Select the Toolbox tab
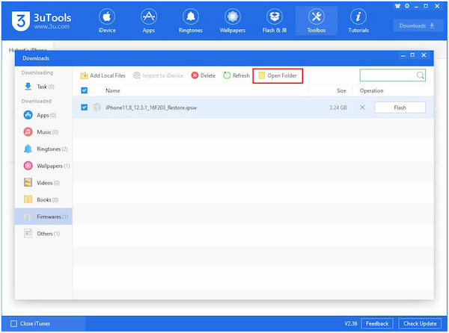The width and height of the screenshot is (449, 333). (317, 21)
